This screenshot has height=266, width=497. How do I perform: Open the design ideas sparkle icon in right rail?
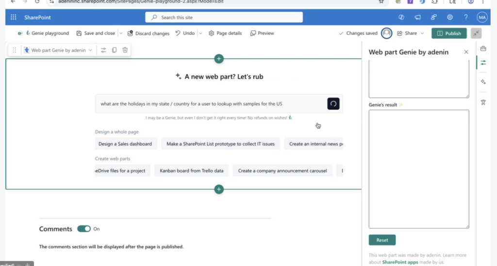tap(483, 82)
